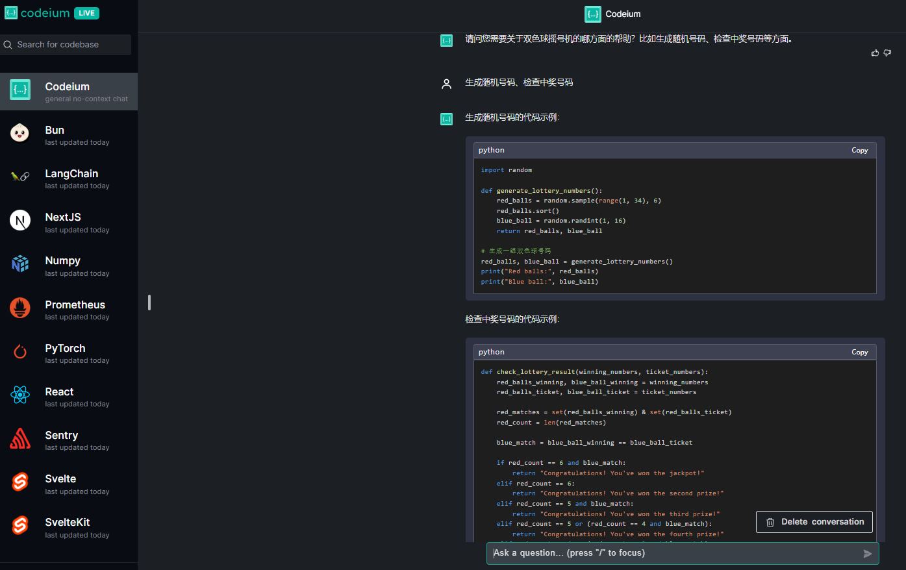Click the Numpy cube icon
Viewport: 906px width, 570px height.
(20, 264)
